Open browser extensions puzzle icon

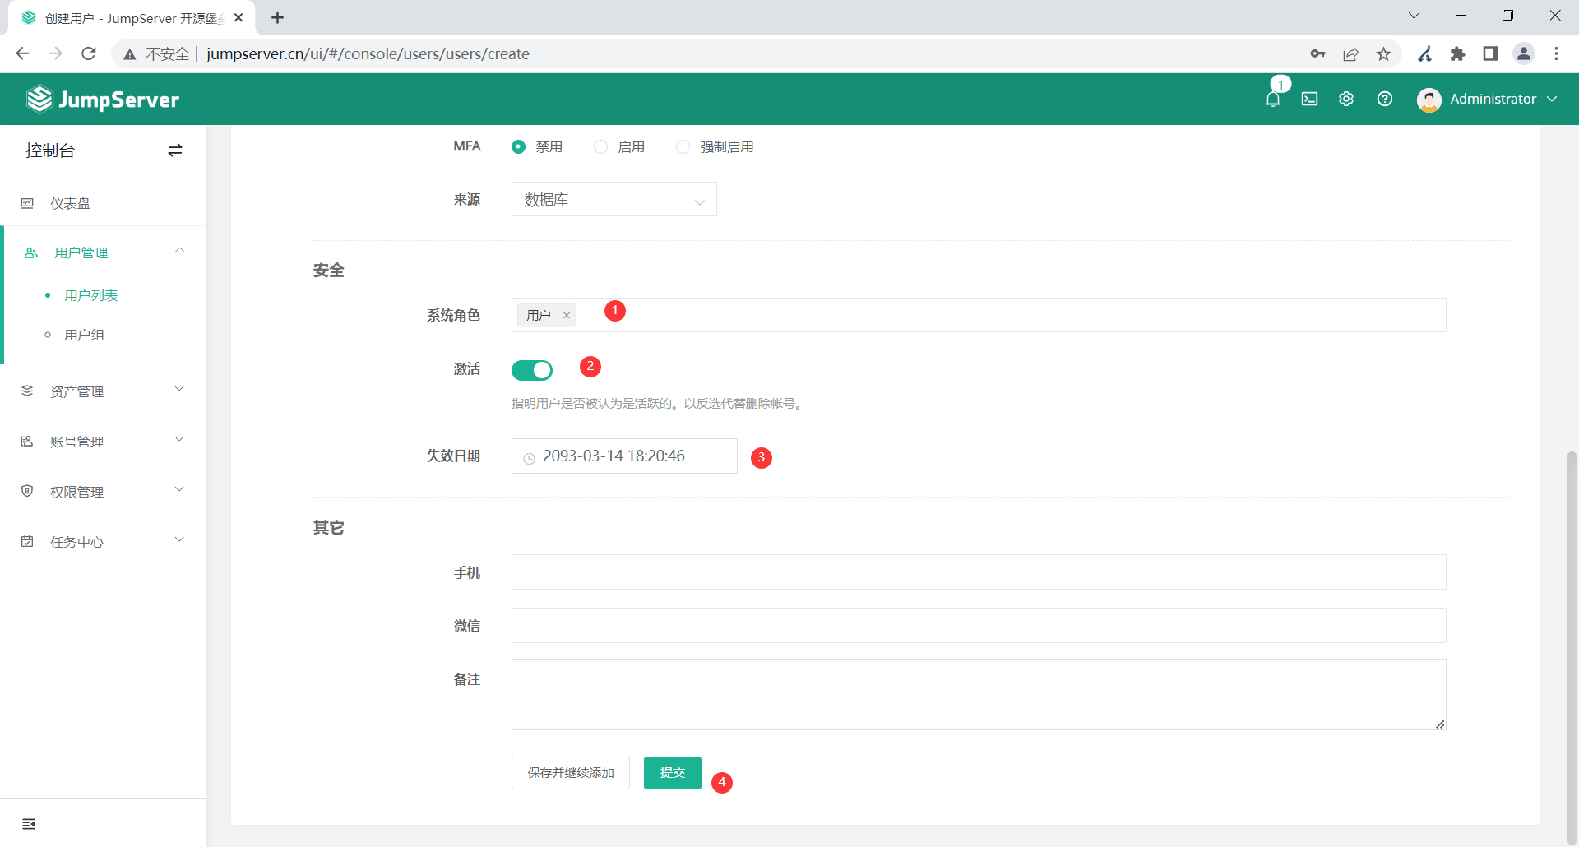click(x=1457, y=53)
